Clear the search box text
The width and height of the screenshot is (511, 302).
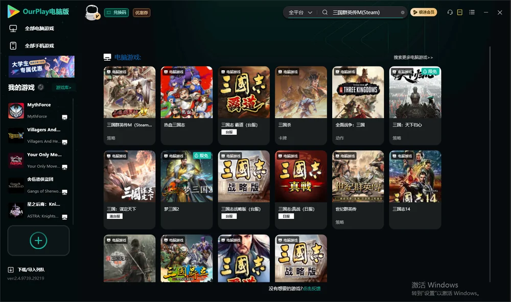403,12
